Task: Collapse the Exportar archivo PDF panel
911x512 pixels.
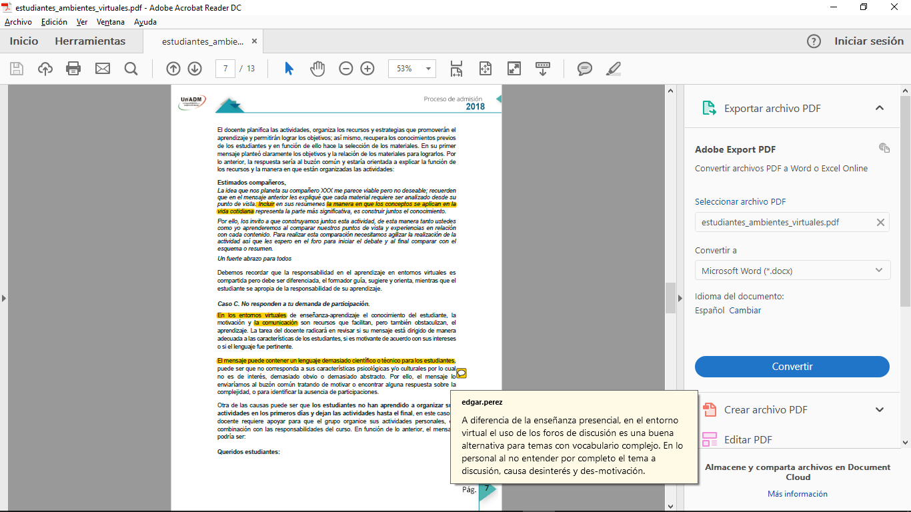Action: click(880, 107)
